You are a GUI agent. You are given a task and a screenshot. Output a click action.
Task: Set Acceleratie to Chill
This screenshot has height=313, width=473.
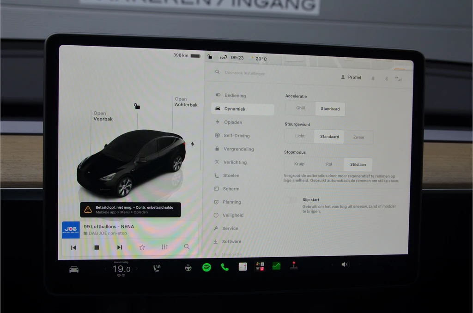(x=300, y=108)
